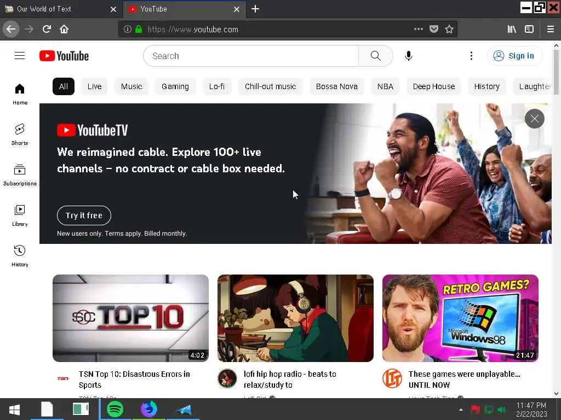This screenshot has height=420, width=561.
Task: Click the Lofi Girl channel avatar
Action: [x=227, y=378]
